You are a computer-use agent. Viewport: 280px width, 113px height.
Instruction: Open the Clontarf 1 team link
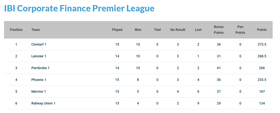coord(39,44)
